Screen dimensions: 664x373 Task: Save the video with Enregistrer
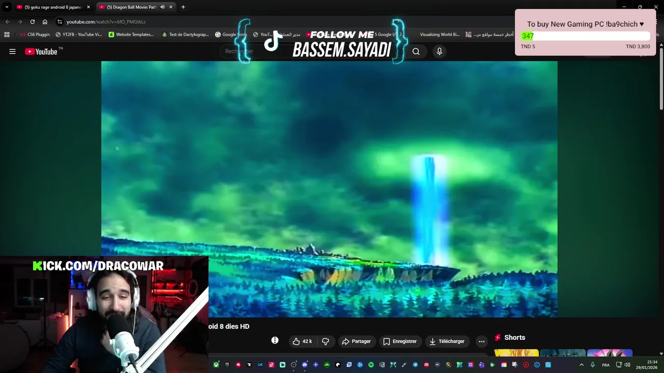400,341
